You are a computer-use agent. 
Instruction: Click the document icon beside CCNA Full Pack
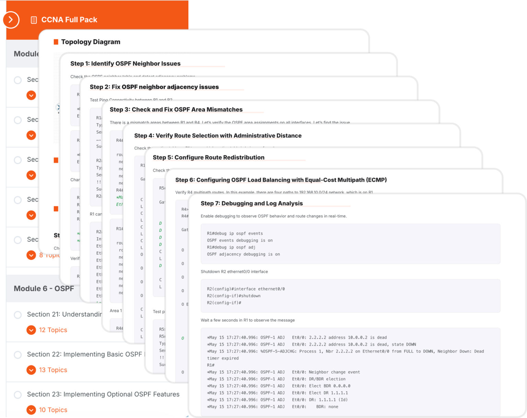click(x=34, y=20)
